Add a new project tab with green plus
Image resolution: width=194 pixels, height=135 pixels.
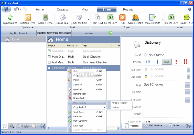point(110,33)
